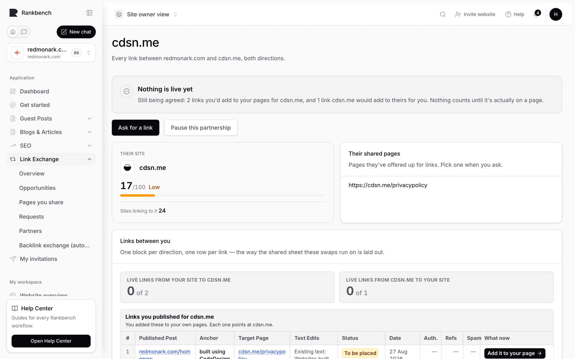Open the user avatar H
Screen dimensions: 575x359
556,14
